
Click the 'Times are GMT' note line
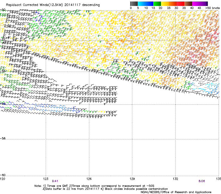(94, 186)
